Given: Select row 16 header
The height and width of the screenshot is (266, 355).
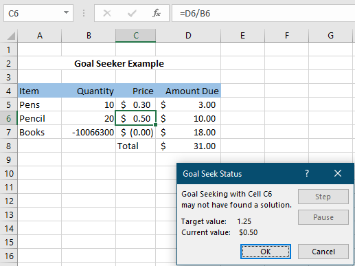Looking at the screenshot, I should tap(9, 256).
